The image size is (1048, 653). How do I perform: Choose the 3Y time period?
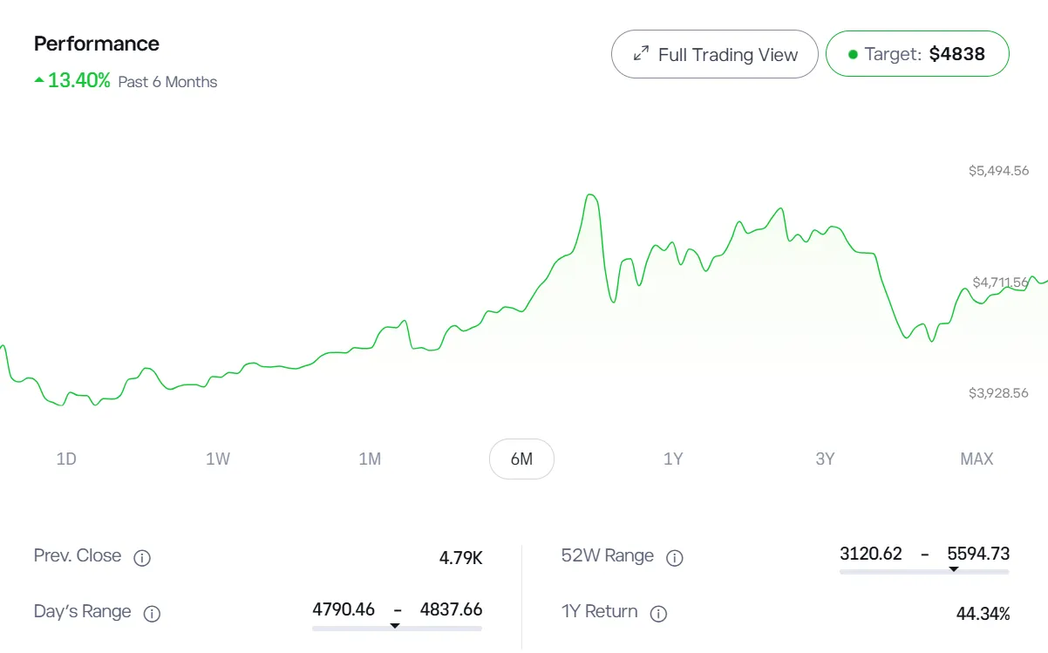point(825,459)
